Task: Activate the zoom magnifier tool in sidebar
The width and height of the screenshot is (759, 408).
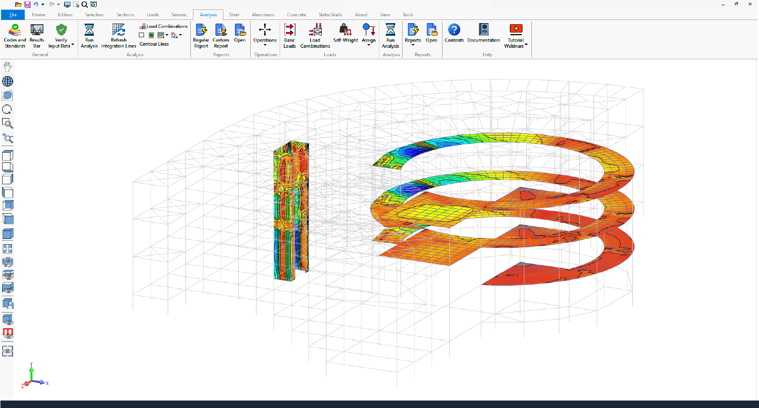Action: (7, 123)
